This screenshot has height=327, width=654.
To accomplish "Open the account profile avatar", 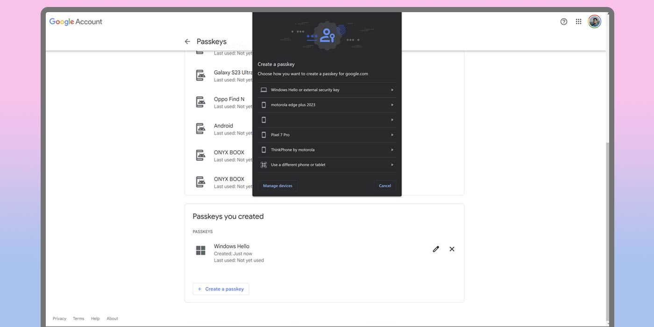I will pyautogui.click(x=594, y=21).
